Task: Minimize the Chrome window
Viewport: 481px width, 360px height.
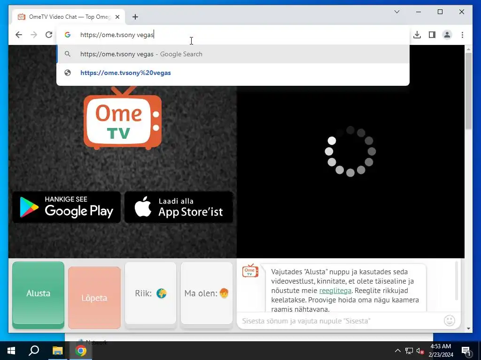Action: (419, 12)
